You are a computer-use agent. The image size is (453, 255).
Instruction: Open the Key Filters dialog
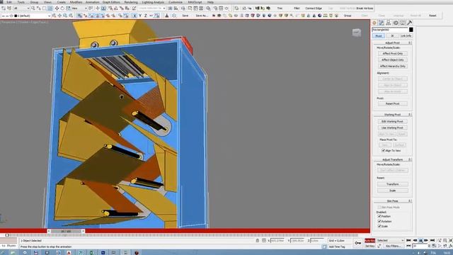394,246
